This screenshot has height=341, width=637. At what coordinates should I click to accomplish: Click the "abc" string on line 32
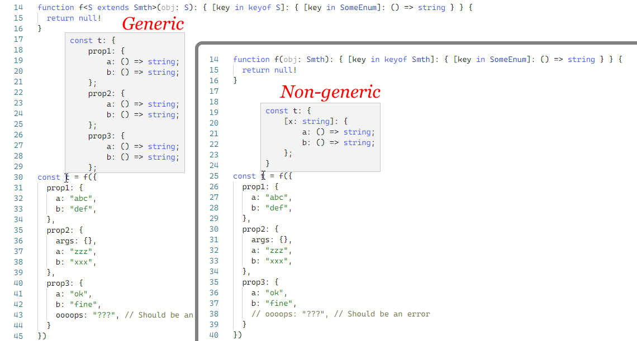(81, 198)
